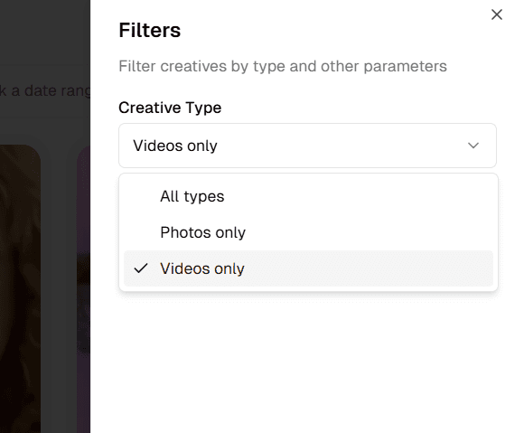
Task: Click empty space below the options list
Action: 307,361
